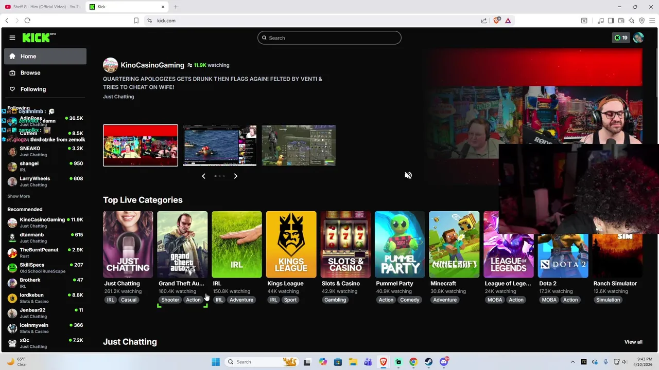Open a new browser tab
The width and height of the screenshot is (659, 370).
(176, 7)
